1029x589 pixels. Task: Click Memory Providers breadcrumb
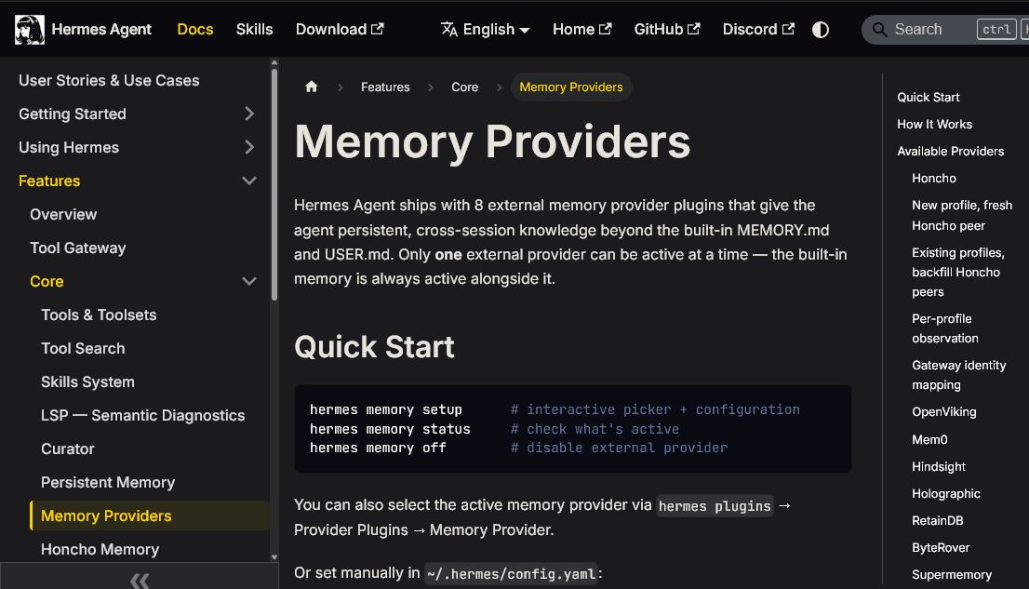(571, 87)
